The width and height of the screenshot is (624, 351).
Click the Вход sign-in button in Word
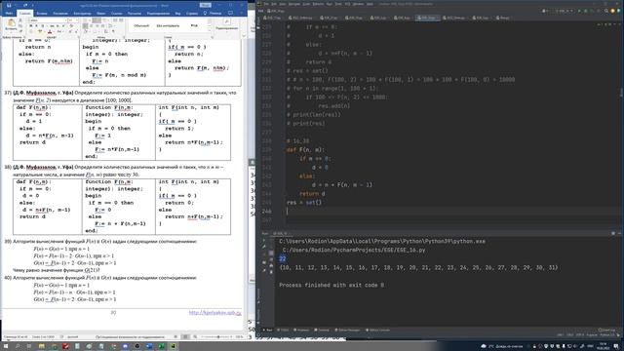pos(206,5)
